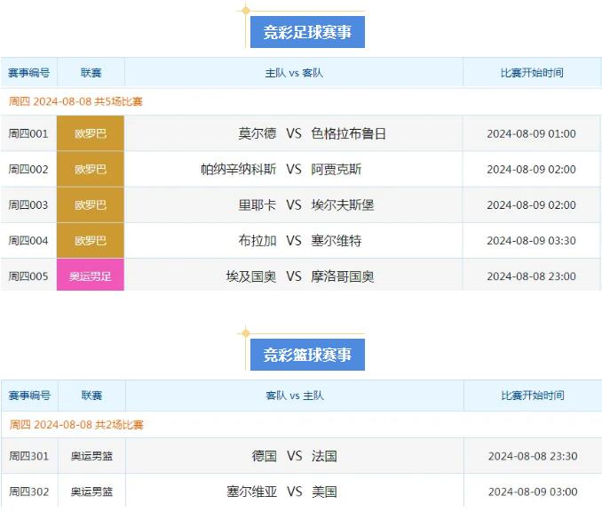
Task: Select the 里耶卡 VS 埃尔夫斯堡 match
Action: [294, 204]
